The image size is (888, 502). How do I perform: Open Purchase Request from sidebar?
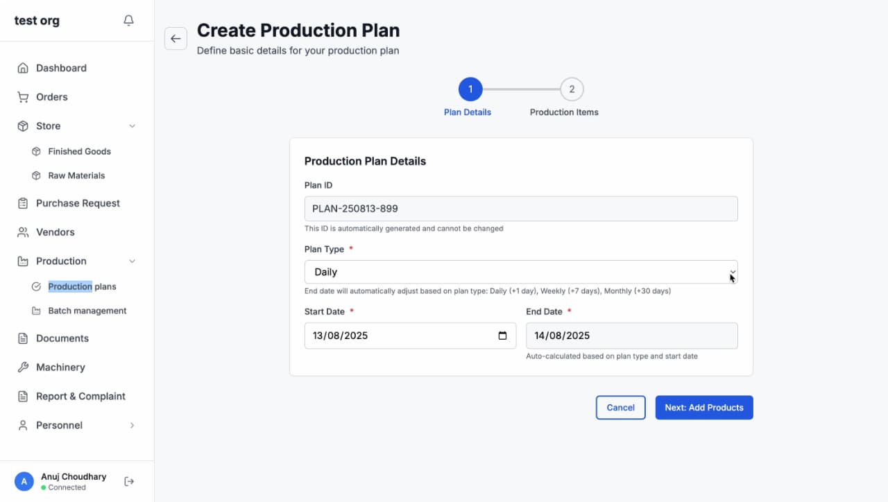tap(78, 203)
